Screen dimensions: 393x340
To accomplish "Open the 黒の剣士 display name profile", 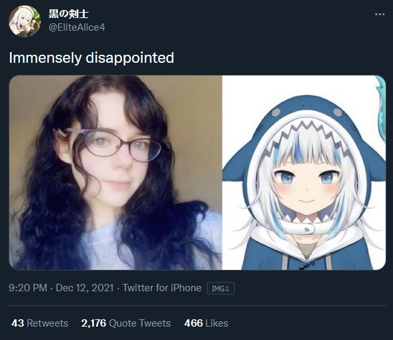I will tap(69, 14).
